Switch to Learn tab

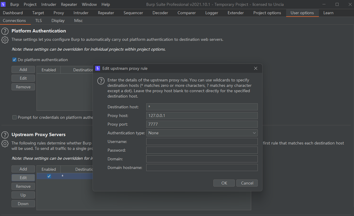coord(328,13)
